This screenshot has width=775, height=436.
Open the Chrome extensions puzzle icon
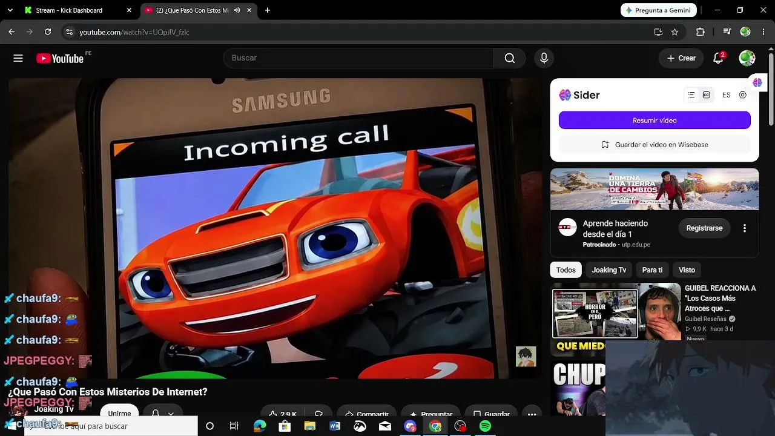(x=701, y=32)
